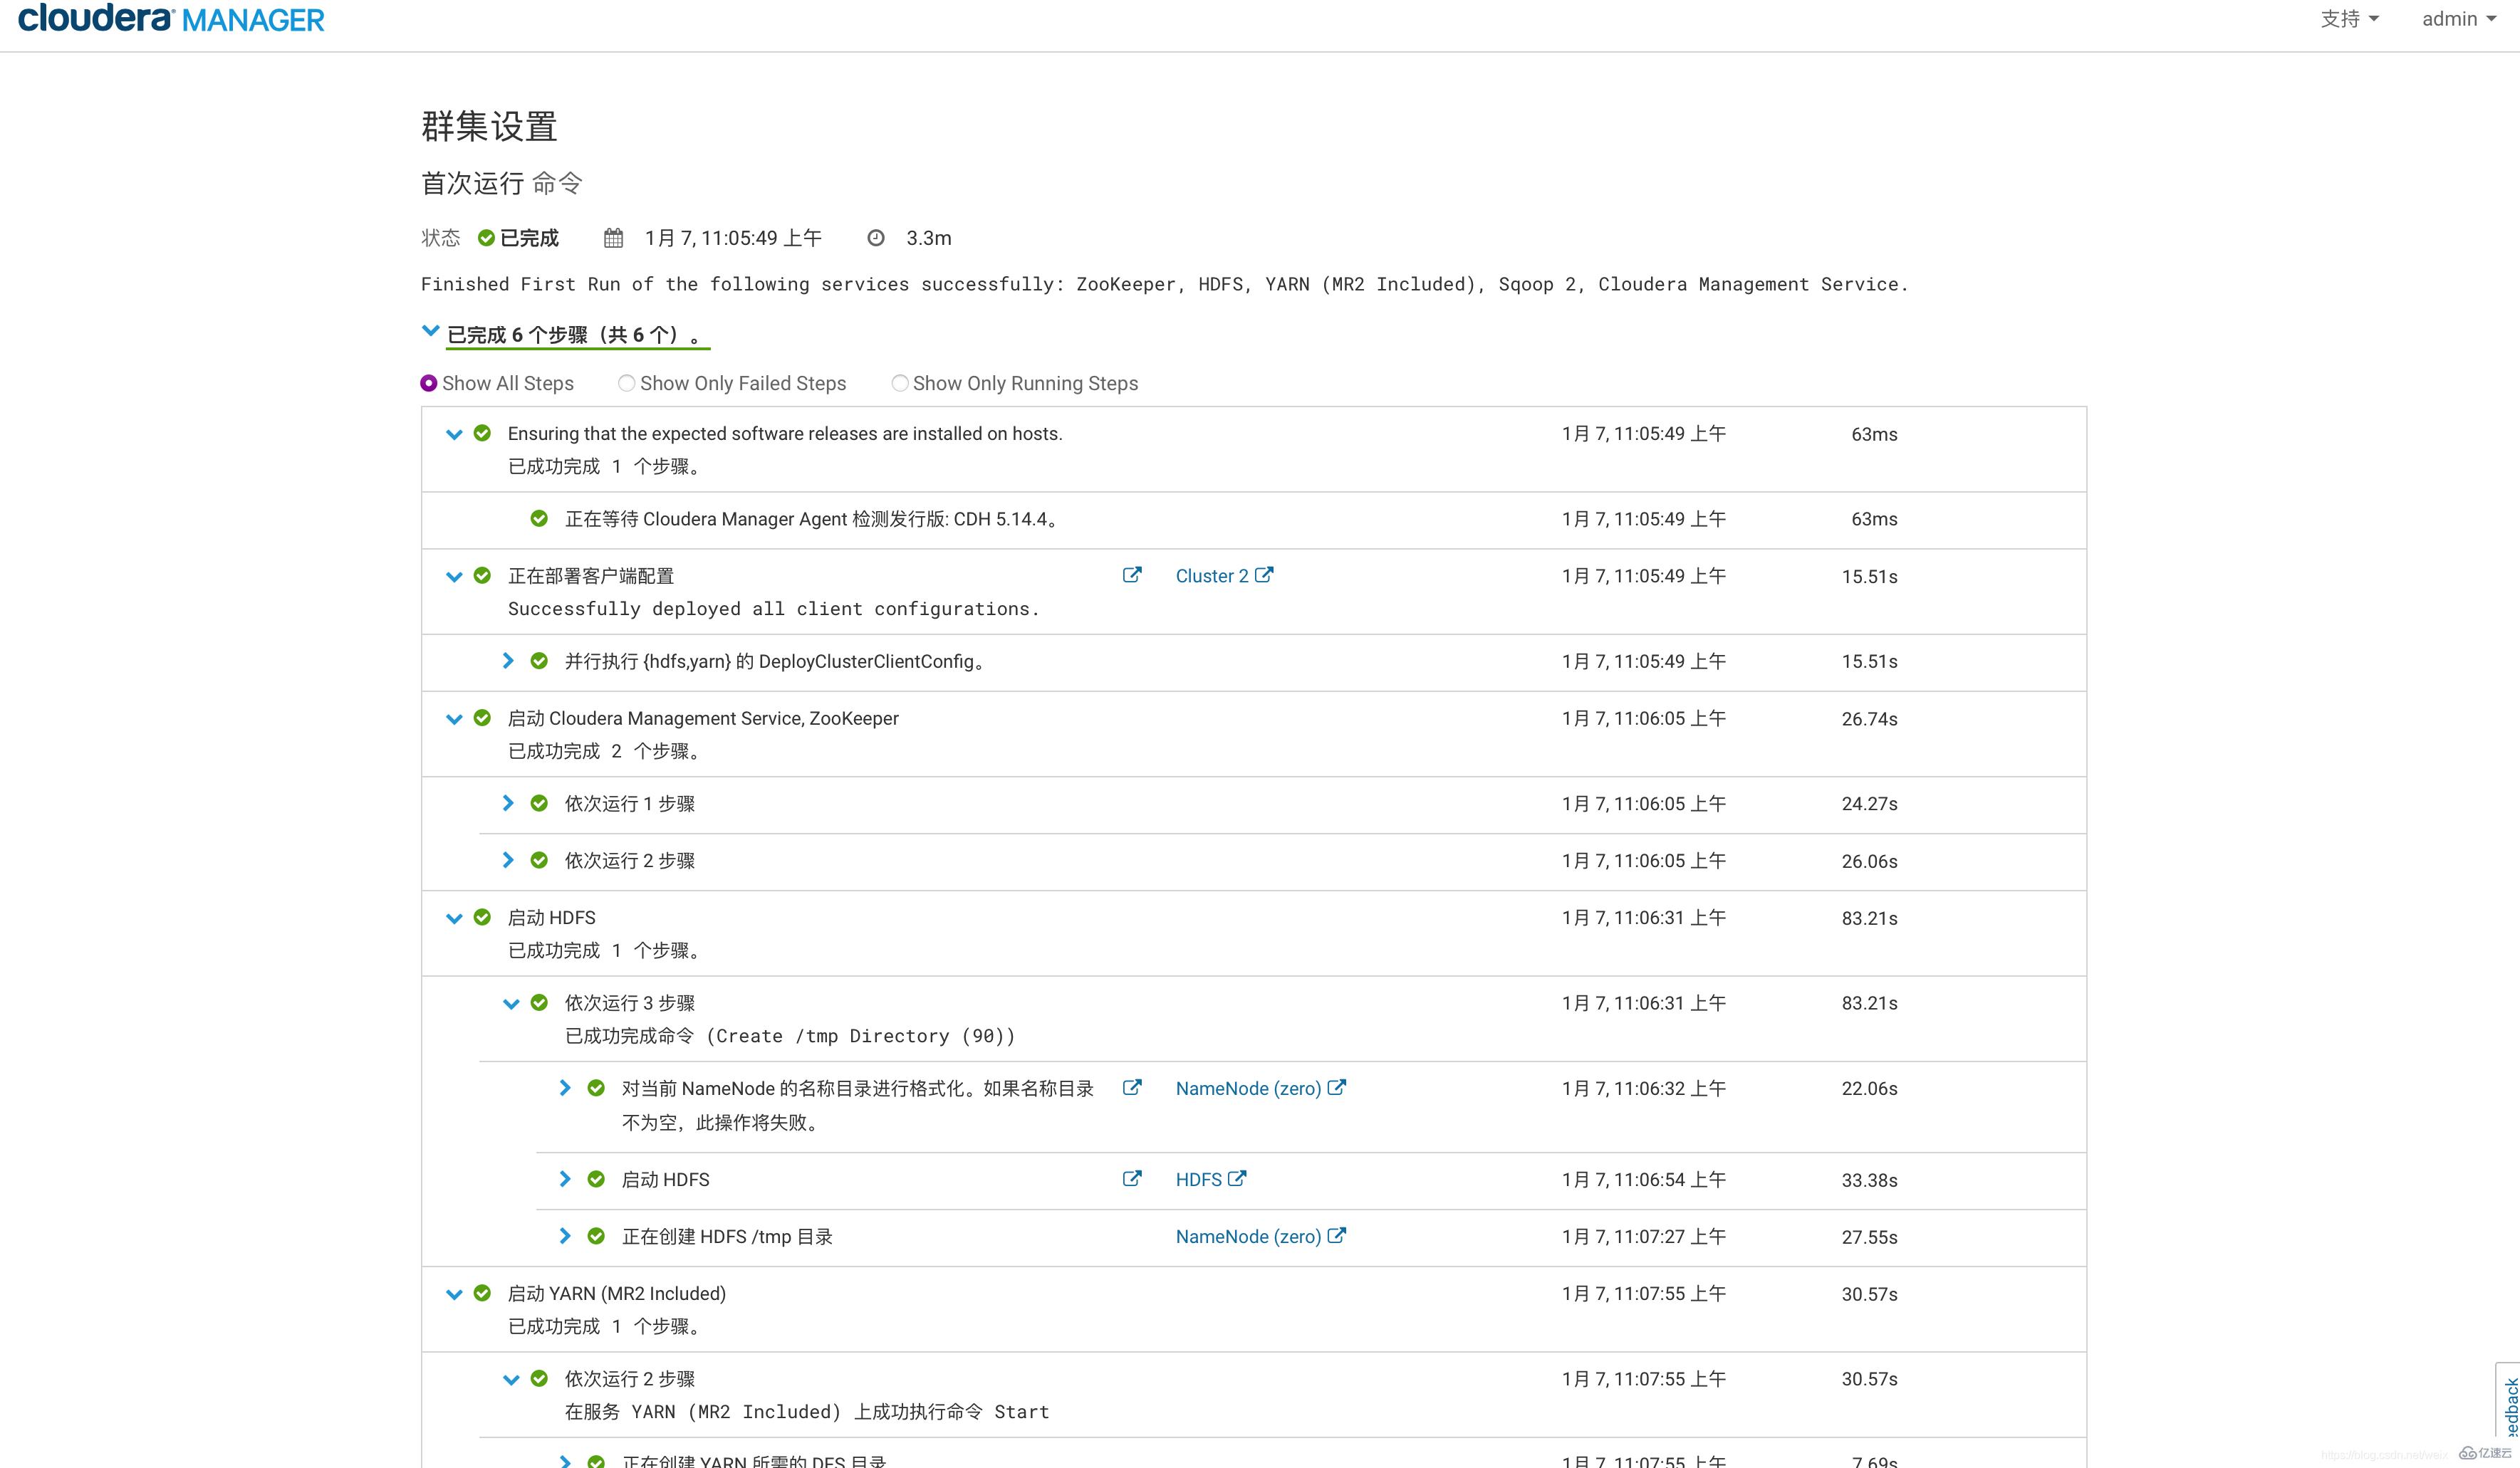Collapse 依次运行 2 步骤 under YARN step
The height and width of the screenshot is (1468, 2520).
[x=511, y=1380]
